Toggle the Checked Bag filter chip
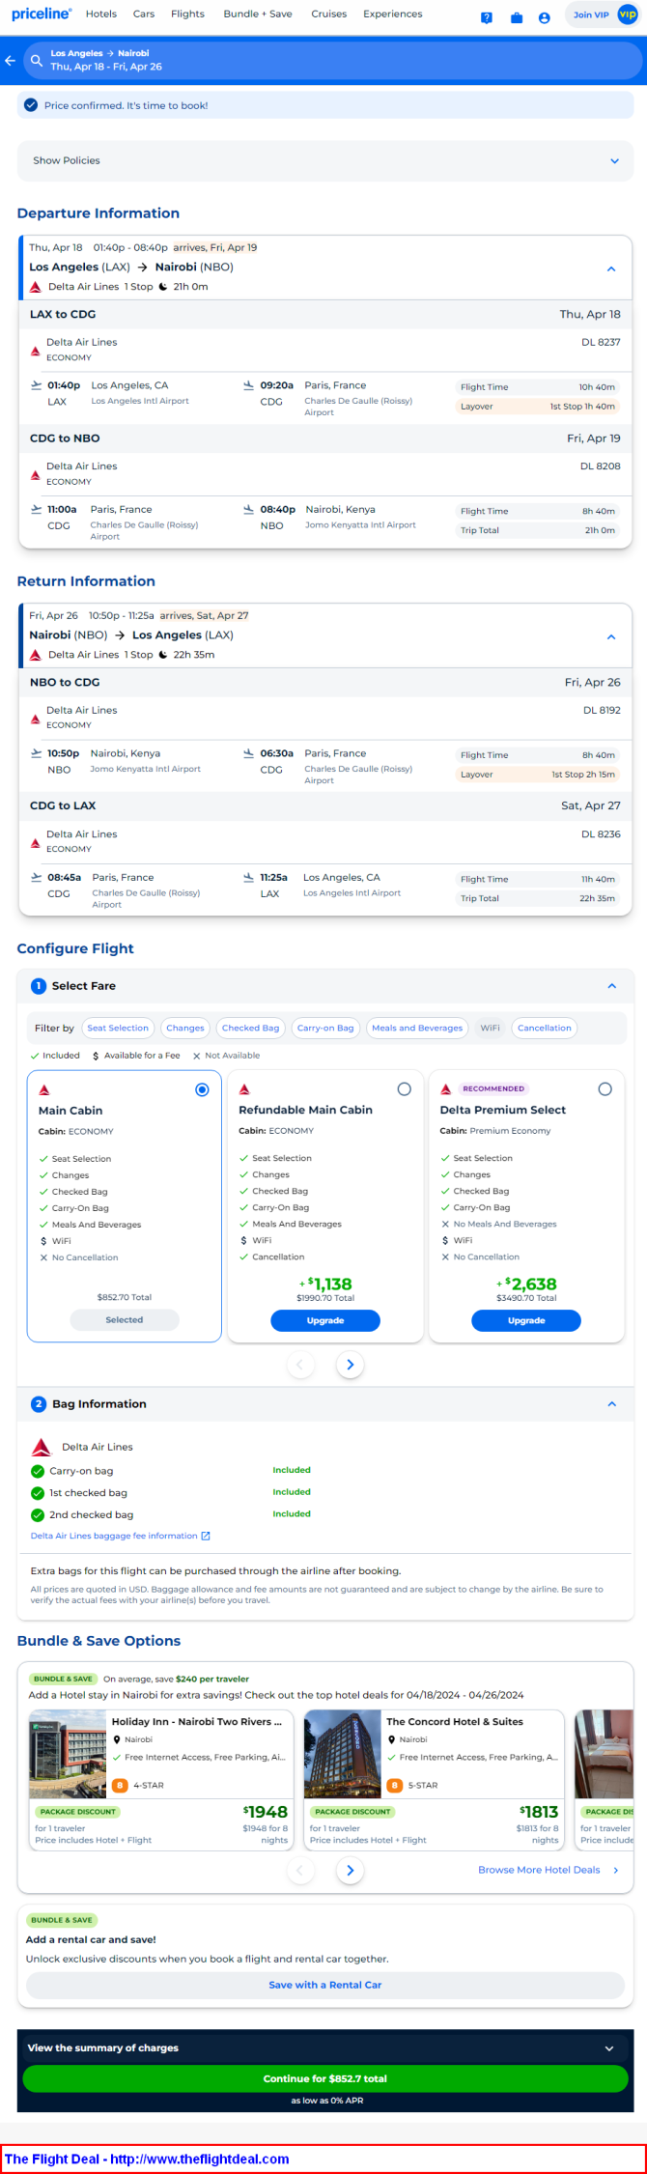The width and height of the screenshot is (647, 2174). point(250,1028)
